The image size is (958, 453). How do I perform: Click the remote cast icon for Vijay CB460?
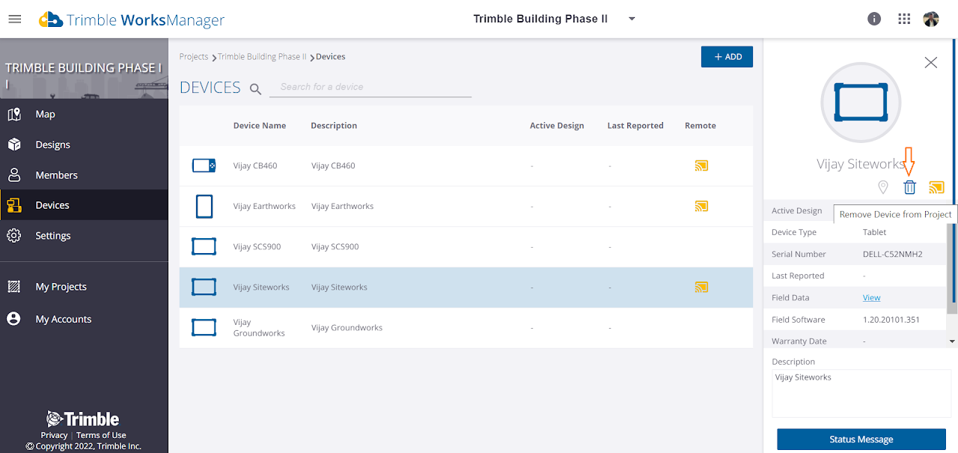pos(701,165)
